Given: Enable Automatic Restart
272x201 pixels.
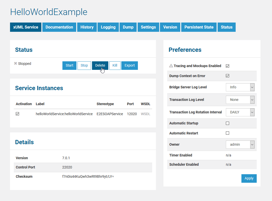Looking at the screenshot, I should click(x=227, y=133).
